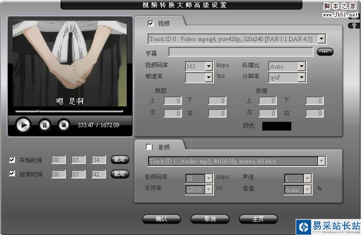Expand the 帧速率 fps dropdown

(x=209, y=77)
